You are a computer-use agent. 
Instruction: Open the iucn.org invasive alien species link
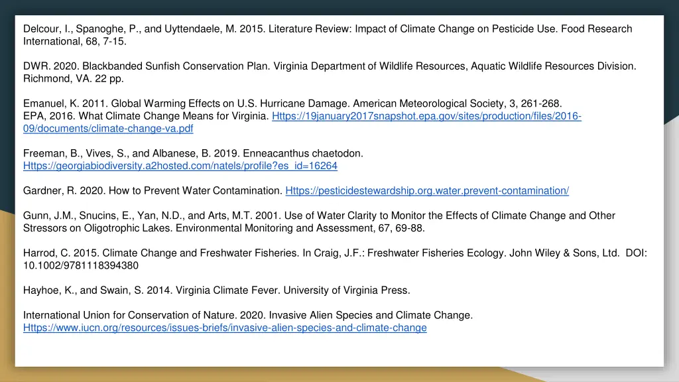coord(225,328)
